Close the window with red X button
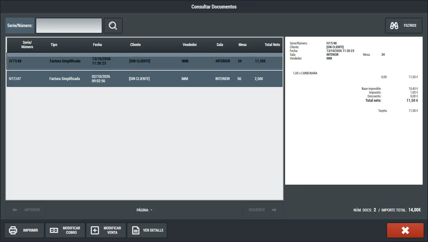Screen dimensions: 428x242 click(x=405, y=230)
